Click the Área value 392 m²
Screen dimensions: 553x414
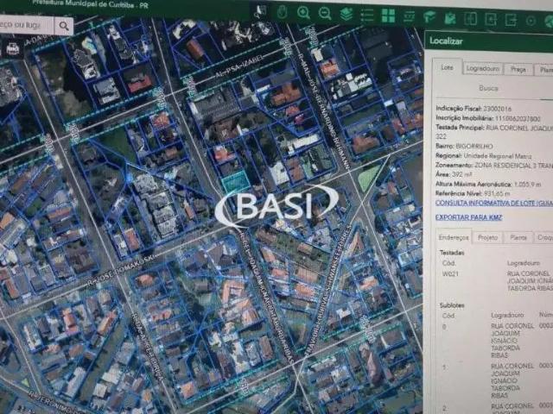[x=461, y=174]
